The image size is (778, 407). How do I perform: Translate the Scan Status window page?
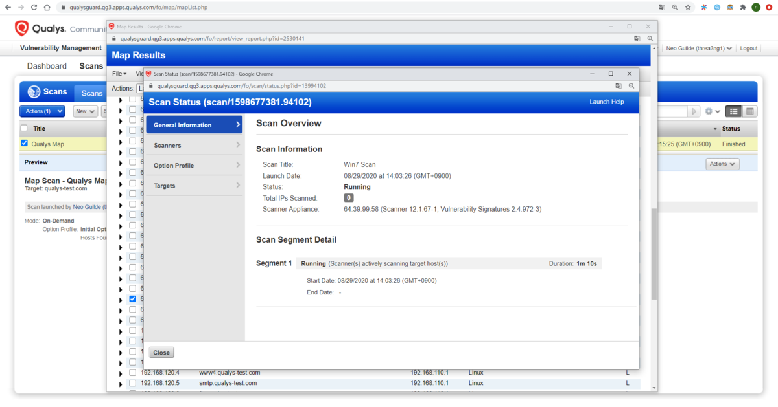[619, 85]
